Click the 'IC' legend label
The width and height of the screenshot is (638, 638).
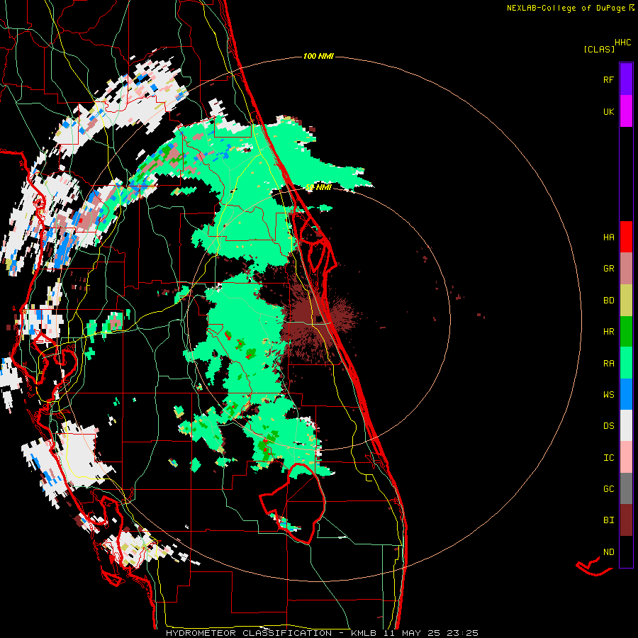(x=608, y=458)
